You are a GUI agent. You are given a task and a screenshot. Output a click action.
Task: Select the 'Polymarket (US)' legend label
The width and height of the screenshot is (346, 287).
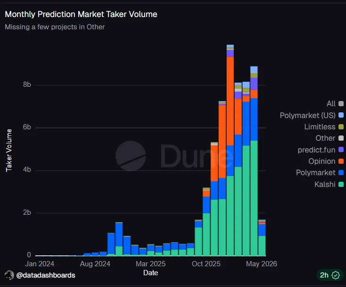point(308,115)
